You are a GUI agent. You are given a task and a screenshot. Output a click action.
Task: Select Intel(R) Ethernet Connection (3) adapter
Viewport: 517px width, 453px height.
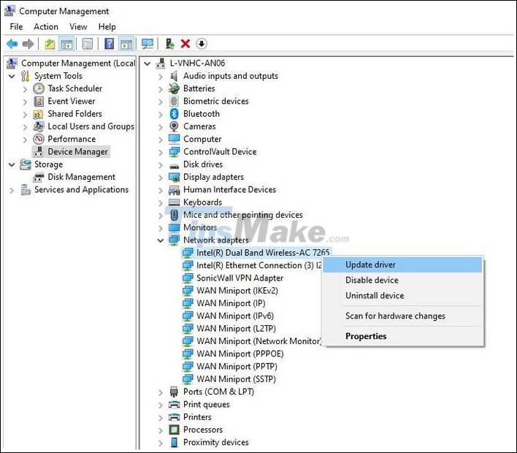pos(258,266)
